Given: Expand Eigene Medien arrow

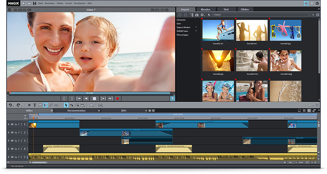Looking at the screenshot, I should 196,27.
